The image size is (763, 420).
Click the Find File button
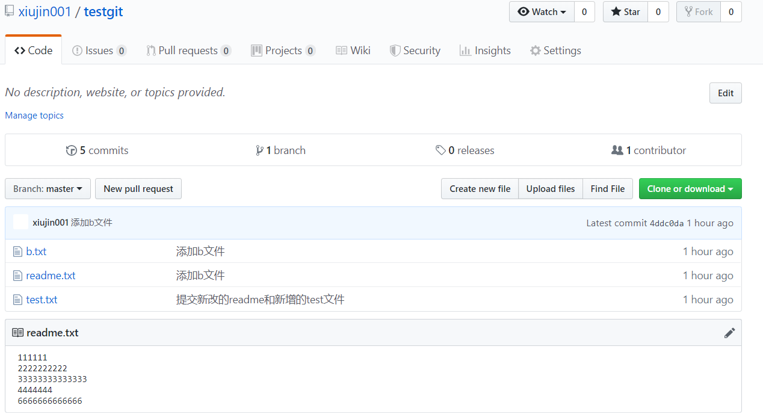tap(608, 189)
